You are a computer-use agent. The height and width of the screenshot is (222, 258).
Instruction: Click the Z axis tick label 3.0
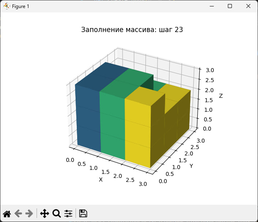(x=210, y=71)
